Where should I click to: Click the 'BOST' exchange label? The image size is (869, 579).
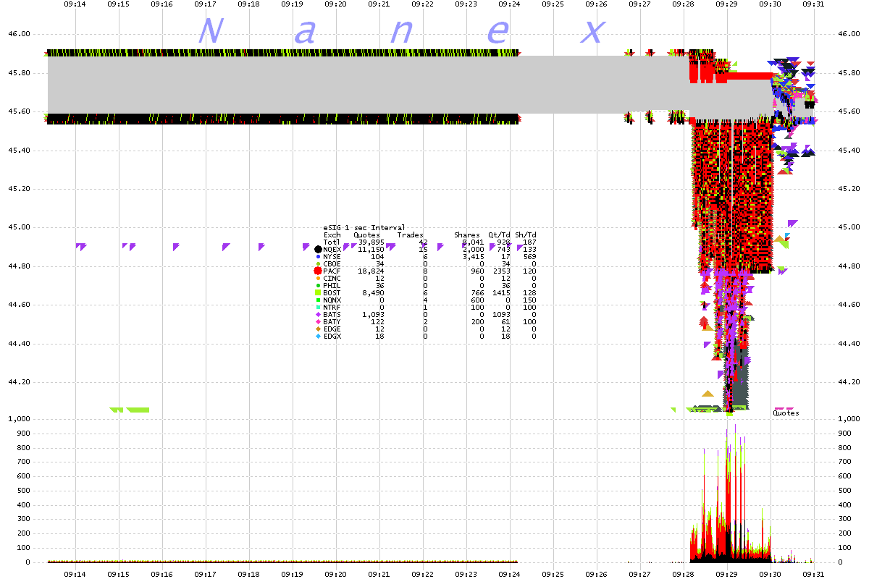332,292
